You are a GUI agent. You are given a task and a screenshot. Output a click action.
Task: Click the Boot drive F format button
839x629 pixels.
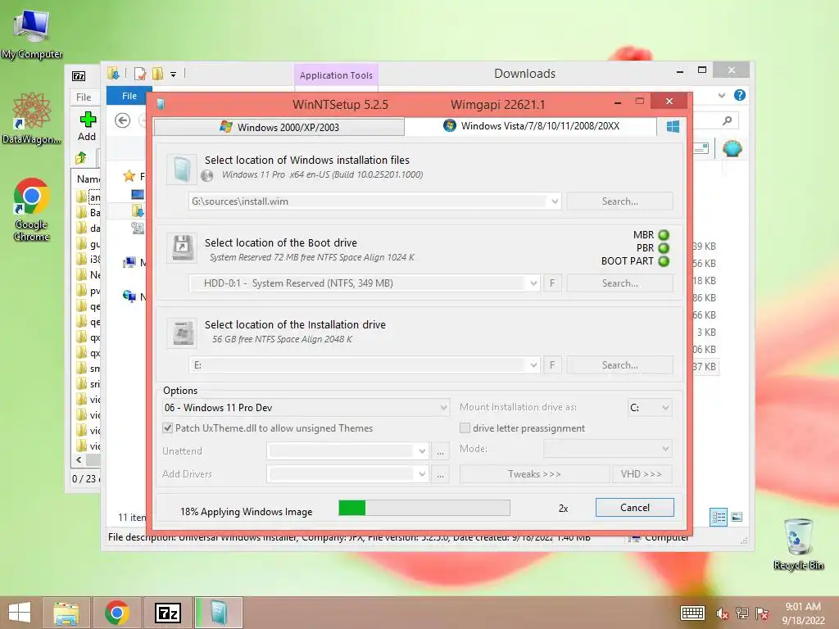(552, 283)
